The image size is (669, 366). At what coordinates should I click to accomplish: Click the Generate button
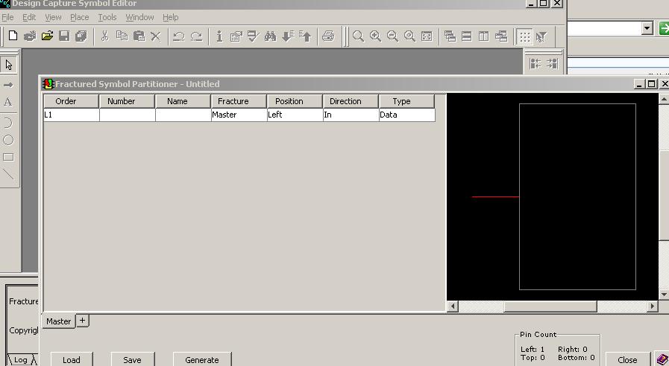(202, 359)
